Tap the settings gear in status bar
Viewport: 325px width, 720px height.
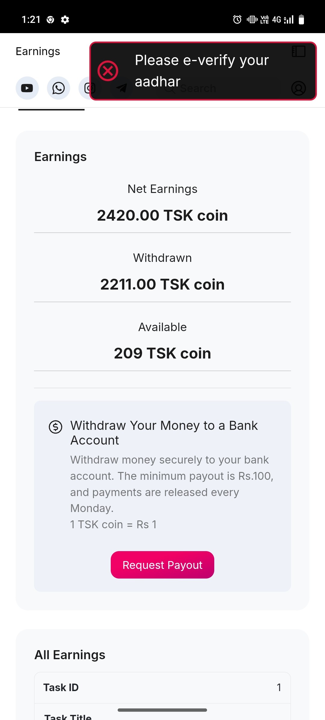pyautogui.click(x=65, y=20)
